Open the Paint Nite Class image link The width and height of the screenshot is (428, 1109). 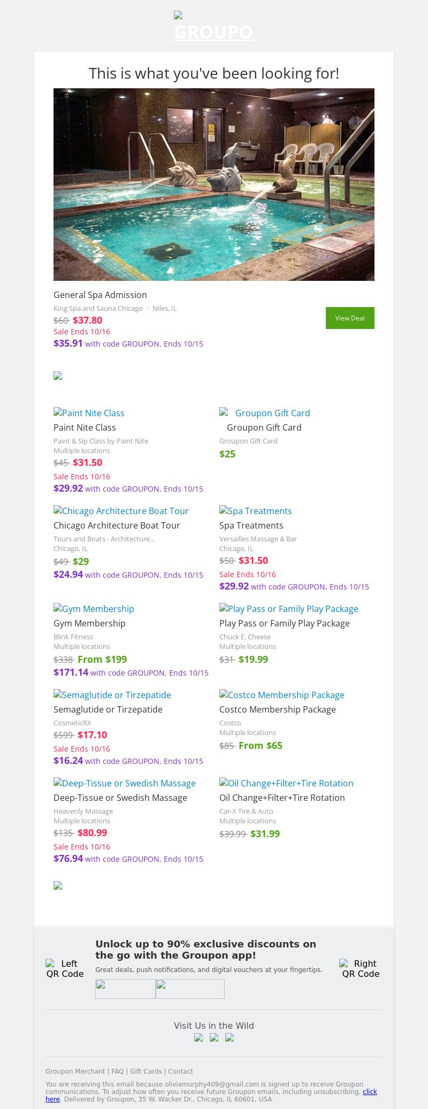[x=89, y=413]
